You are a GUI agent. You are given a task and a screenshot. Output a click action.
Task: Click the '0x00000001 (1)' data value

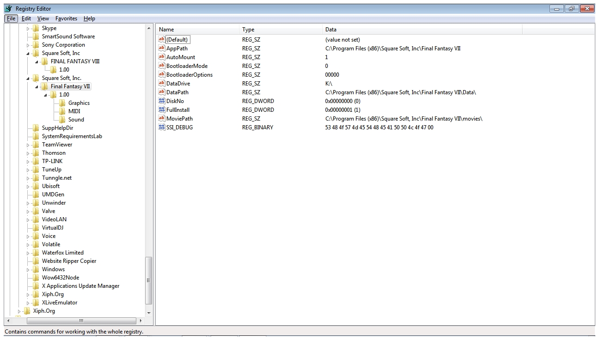(342, 110)
